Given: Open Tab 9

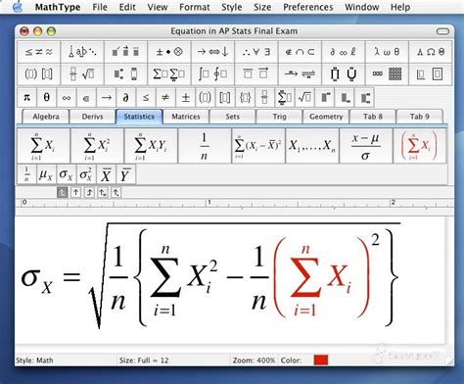Looking at the screenshot, I should coord(420,117).
